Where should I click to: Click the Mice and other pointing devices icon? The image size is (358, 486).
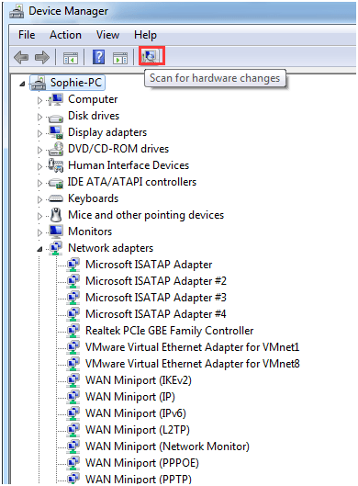pyautogui.click(x=56, y=215)
